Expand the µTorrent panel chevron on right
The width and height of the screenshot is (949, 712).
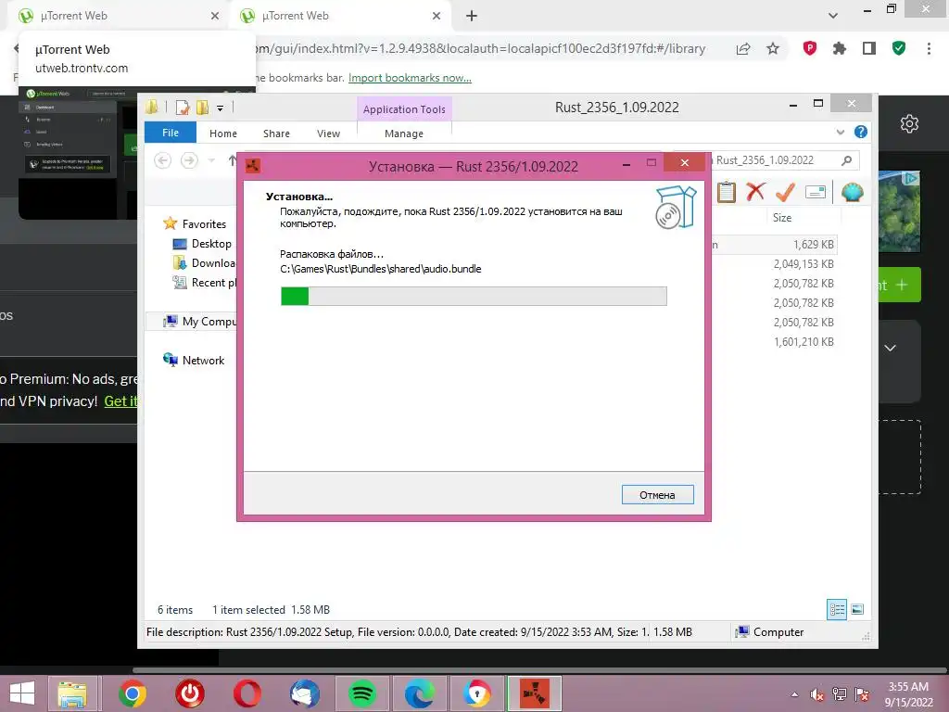tap(891, 349)
